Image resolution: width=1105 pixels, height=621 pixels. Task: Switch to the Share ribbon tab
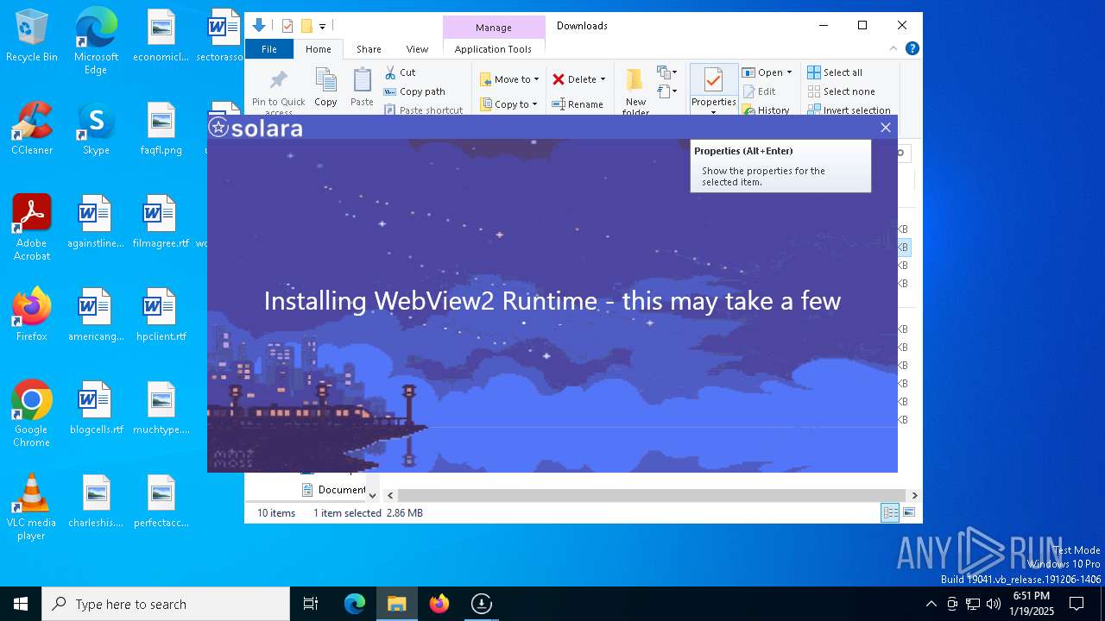(x=369, y=49)
